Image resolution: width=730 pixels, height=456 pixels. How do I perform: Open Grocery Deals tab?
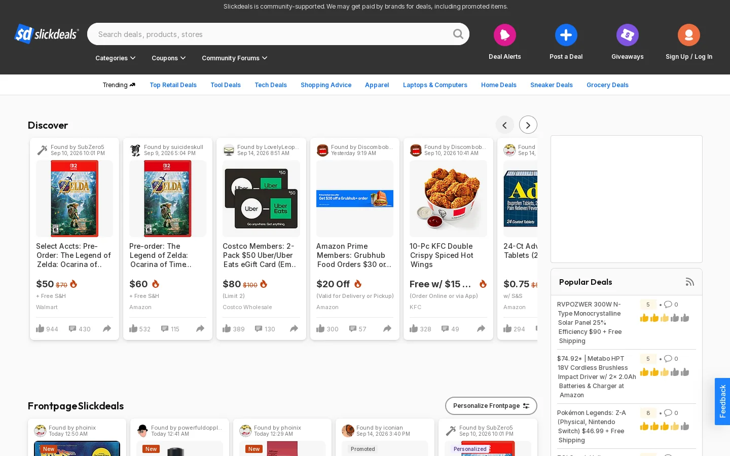[607, 85]
